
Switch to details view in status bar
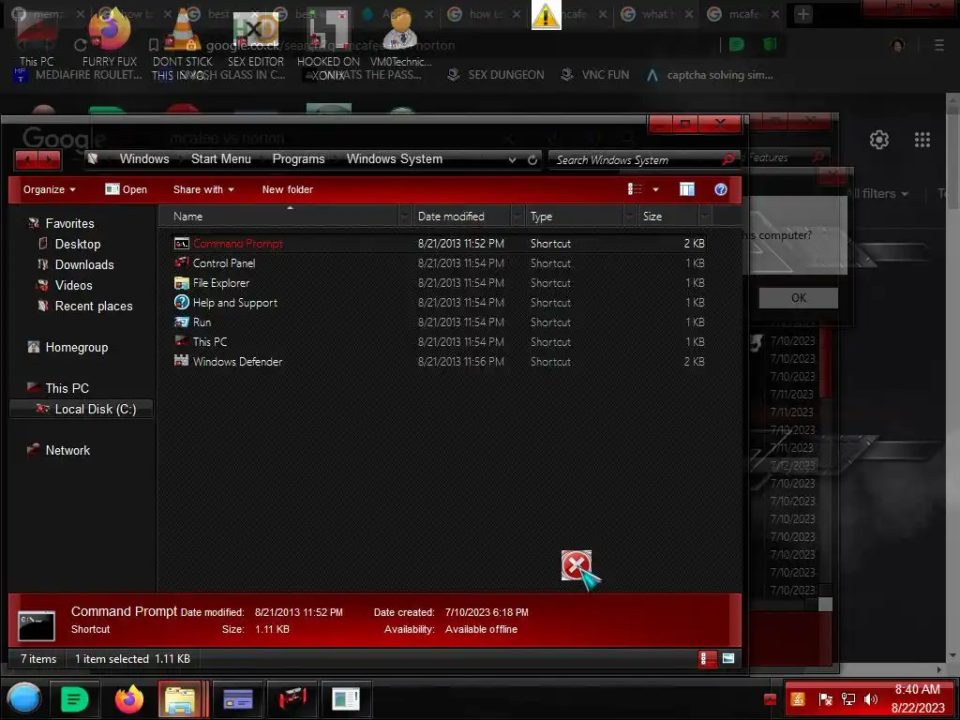(707, 659)
